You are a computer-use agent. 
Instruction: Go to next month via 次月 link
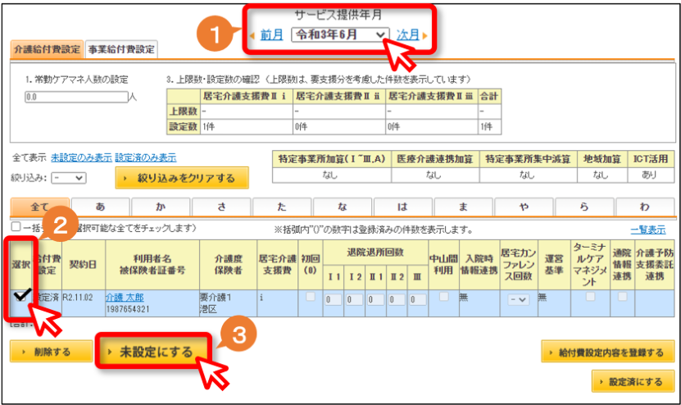[408, 34]
